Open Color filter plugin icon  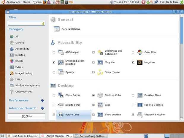point(140,52)
